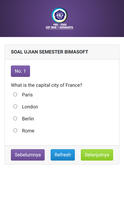Click the SOAL UJIAN SEMESTER BIMASOFT heading
This screenshot has height=221, width=124.
pos(49,52)
